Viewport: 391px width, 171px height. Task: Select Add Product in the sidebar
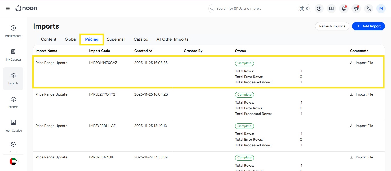click(x=13, y=31)
